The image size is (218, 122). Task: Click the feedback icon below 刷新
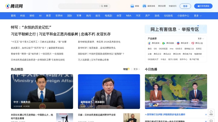pos(211,121)
